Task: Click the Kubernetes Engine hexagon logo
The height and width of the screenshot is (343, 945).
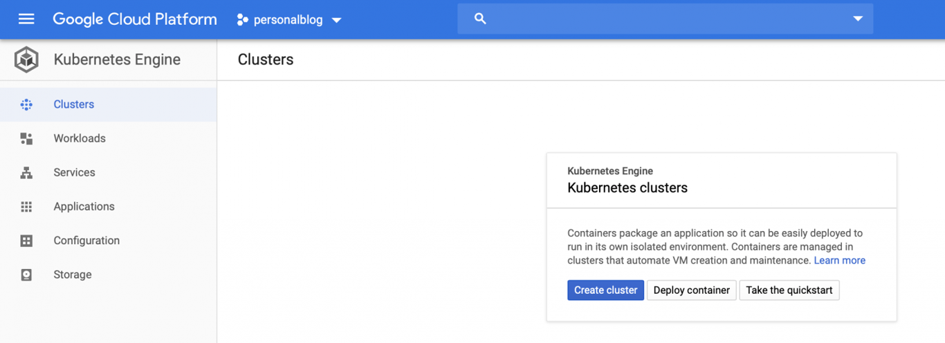Action: point(27,60)
